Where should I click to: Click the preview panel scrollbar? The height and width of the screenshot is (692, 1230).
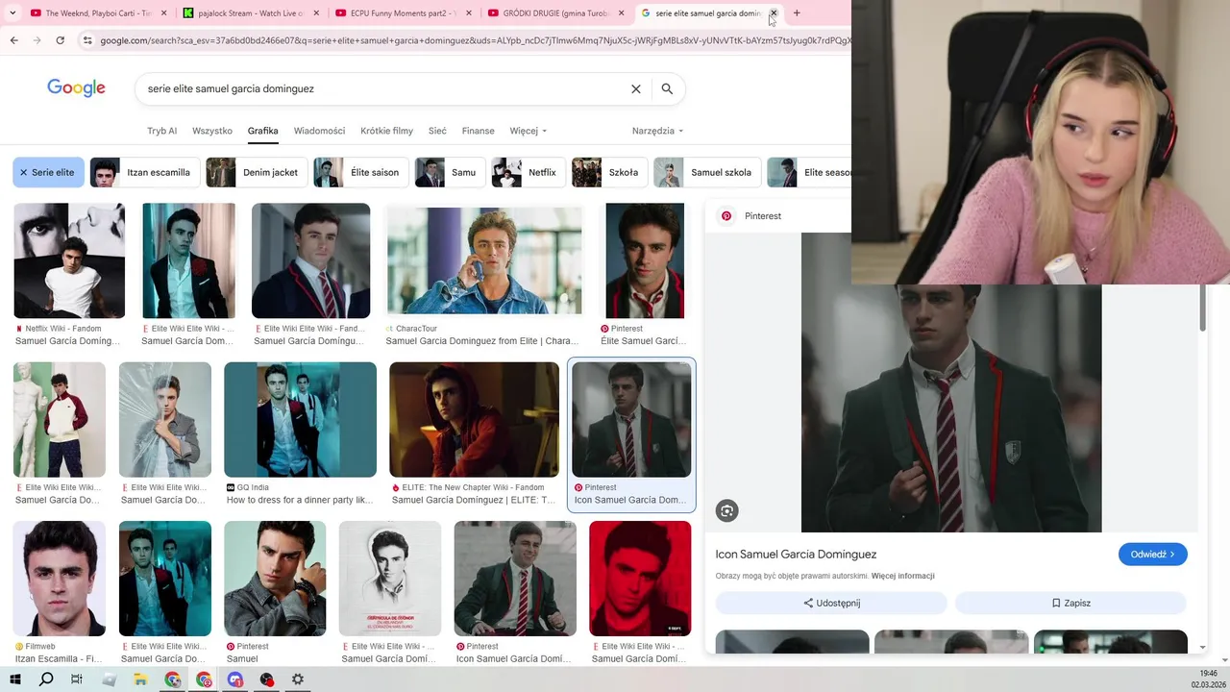click(1202, 308)
